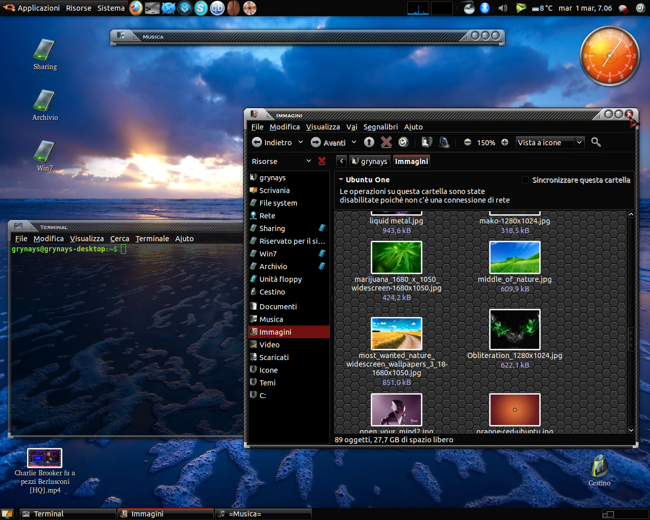The width and height of the screenshot is (650, 520).
Task: Click the magnifier search icon
Action: point(596,143)
